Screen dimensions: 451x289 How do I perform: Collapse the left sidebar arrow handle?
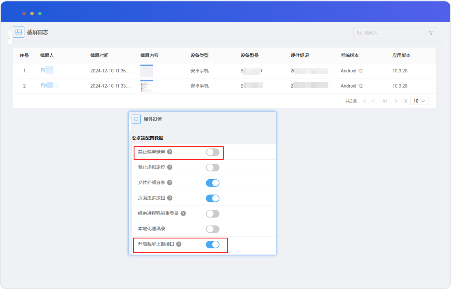tap(10, 38)
